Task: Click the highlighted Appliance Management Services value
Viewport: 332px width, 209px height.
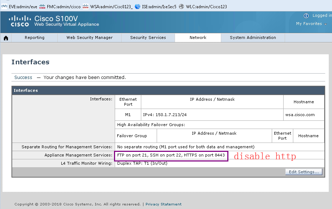Action: coord(171,156)
